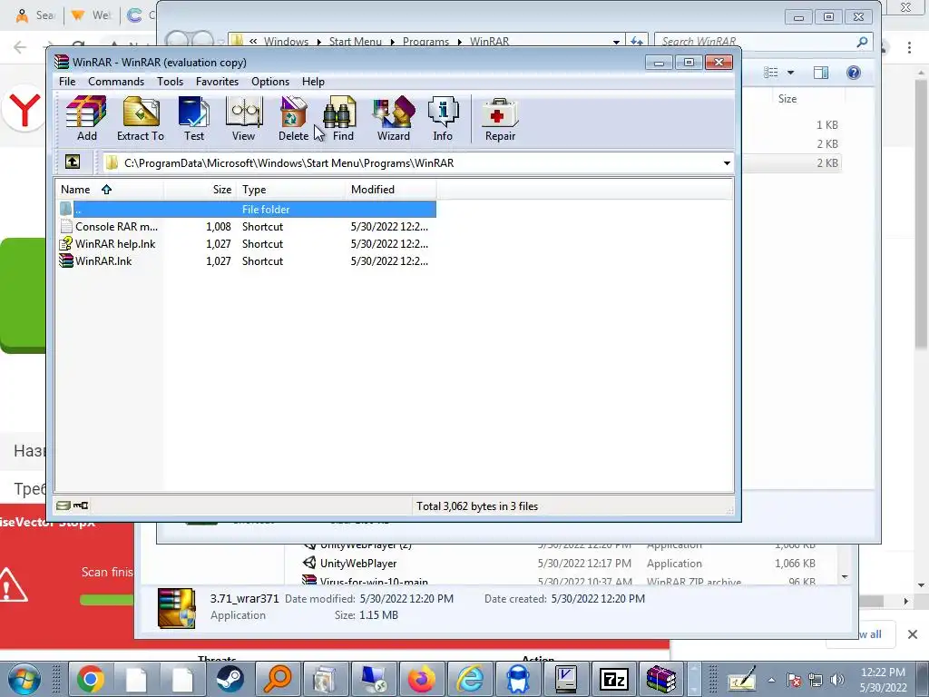This screenshot has height=697, width=929.
Task: Click the blue help icon in Explorer
Action: [853, 73]
